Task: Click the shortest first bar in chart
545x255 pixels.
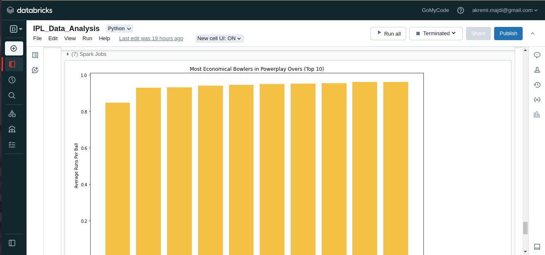Action: coord(117,179)
